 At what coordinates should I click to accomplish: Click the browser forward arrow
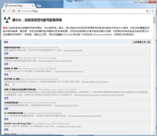(x=9, y=11)
